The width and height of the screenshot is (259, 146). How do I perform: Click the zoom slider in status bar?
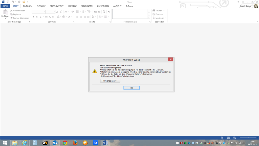coord(248,138)
